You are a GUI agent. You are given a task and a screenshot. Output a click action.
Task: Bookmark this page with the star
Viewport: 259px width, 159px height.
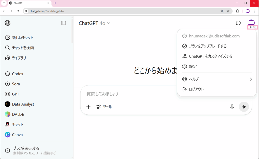point(228,11)
